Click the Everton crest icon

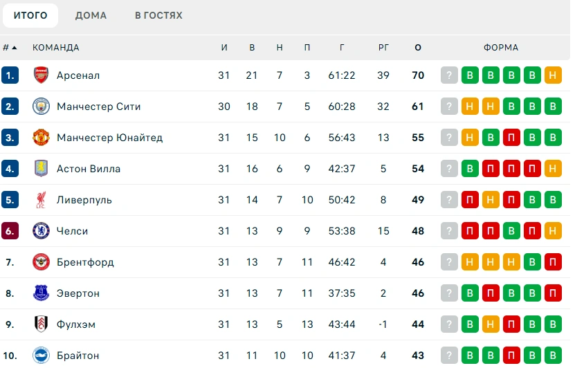42,293
